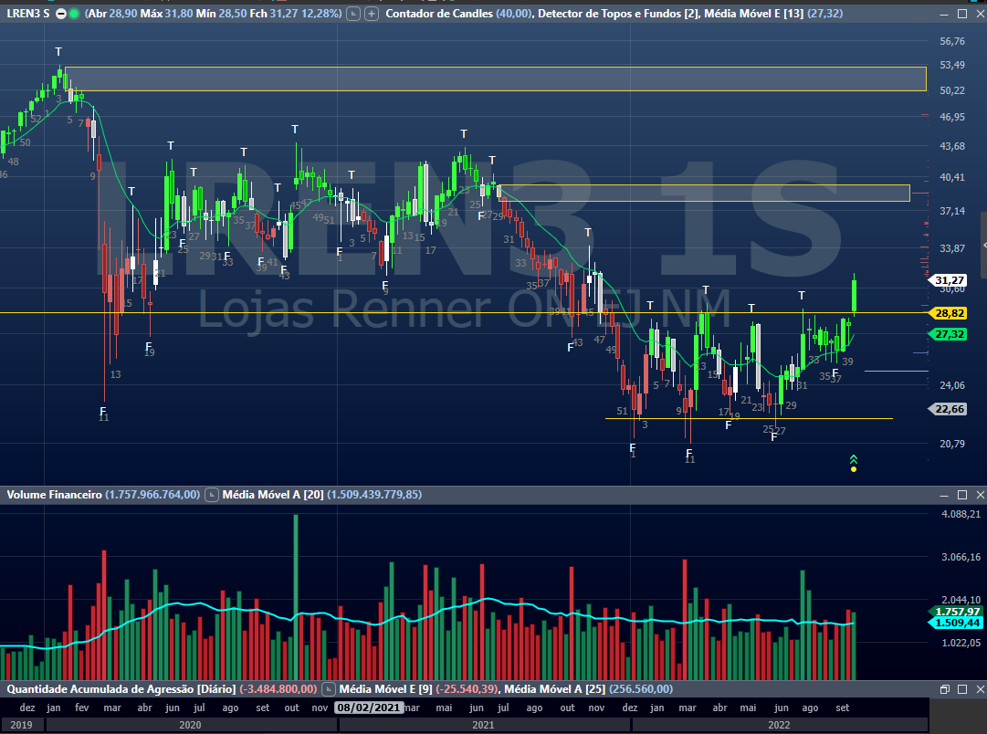Open the indicator settings icon before the plus button

tap(353, 13)
